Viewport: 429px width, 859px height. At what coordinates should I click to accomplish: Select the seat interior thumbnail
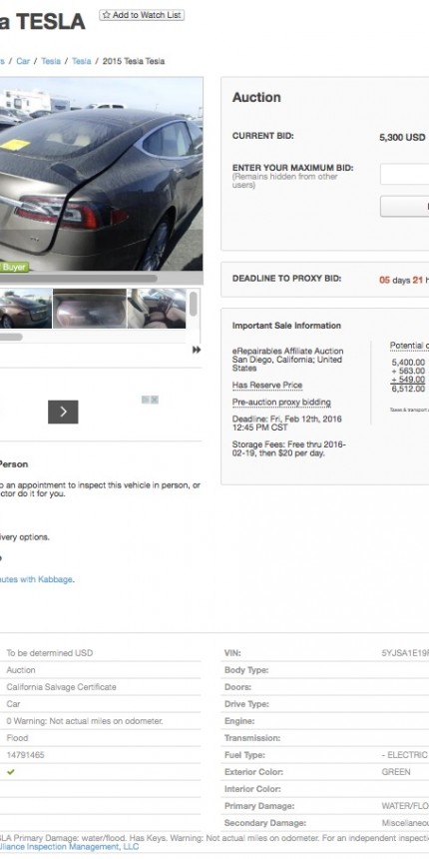point(157,309)
